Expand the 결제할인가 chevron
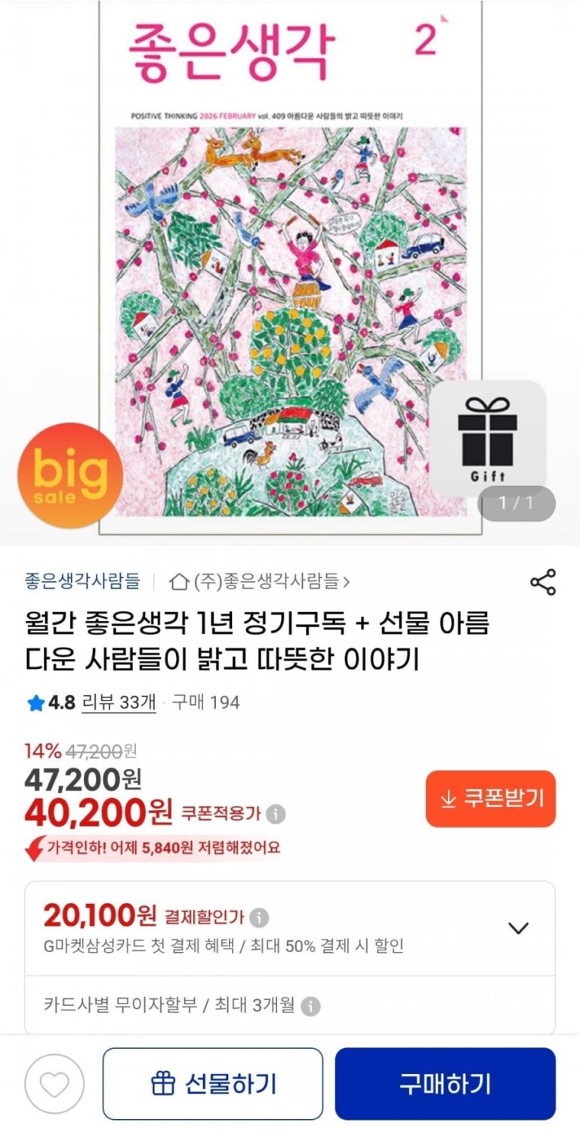The height and width of the screenshot is (1132, 580). tap(518, 928)
